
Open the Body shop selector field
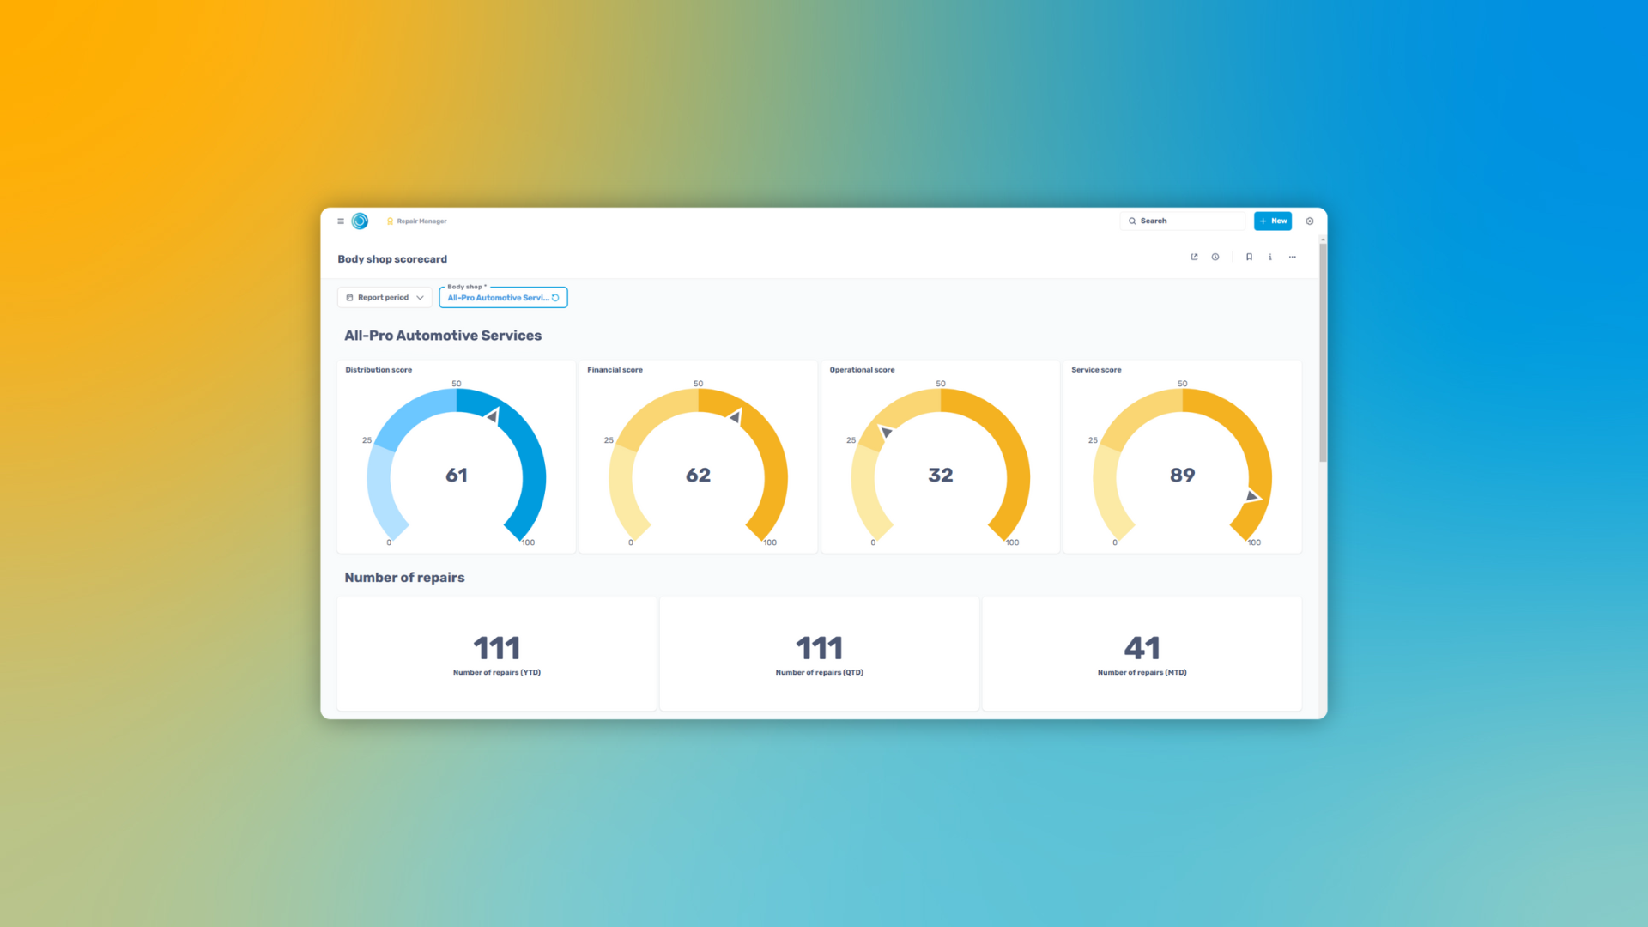pyautogui.click(x=503, y=298)
